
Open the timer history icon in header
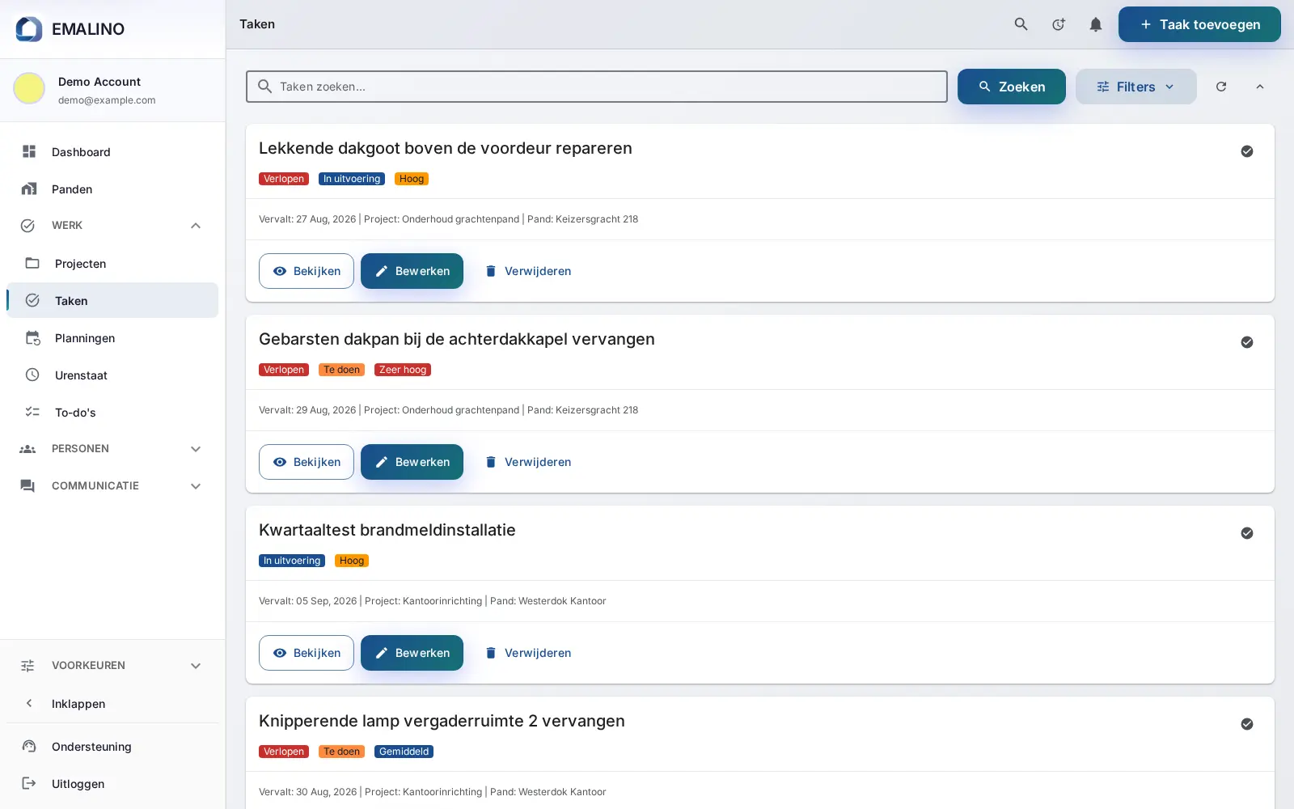click(x=1058, y=24)
